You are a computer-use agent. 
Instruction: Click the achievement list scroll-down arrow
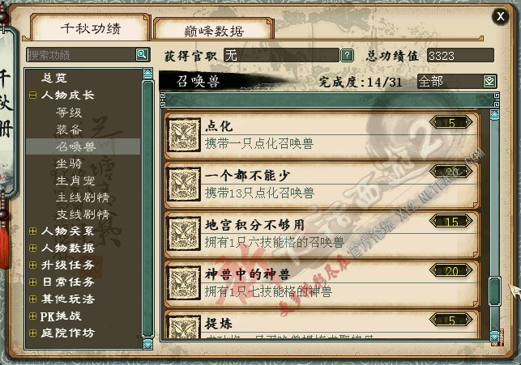point(494,336)
